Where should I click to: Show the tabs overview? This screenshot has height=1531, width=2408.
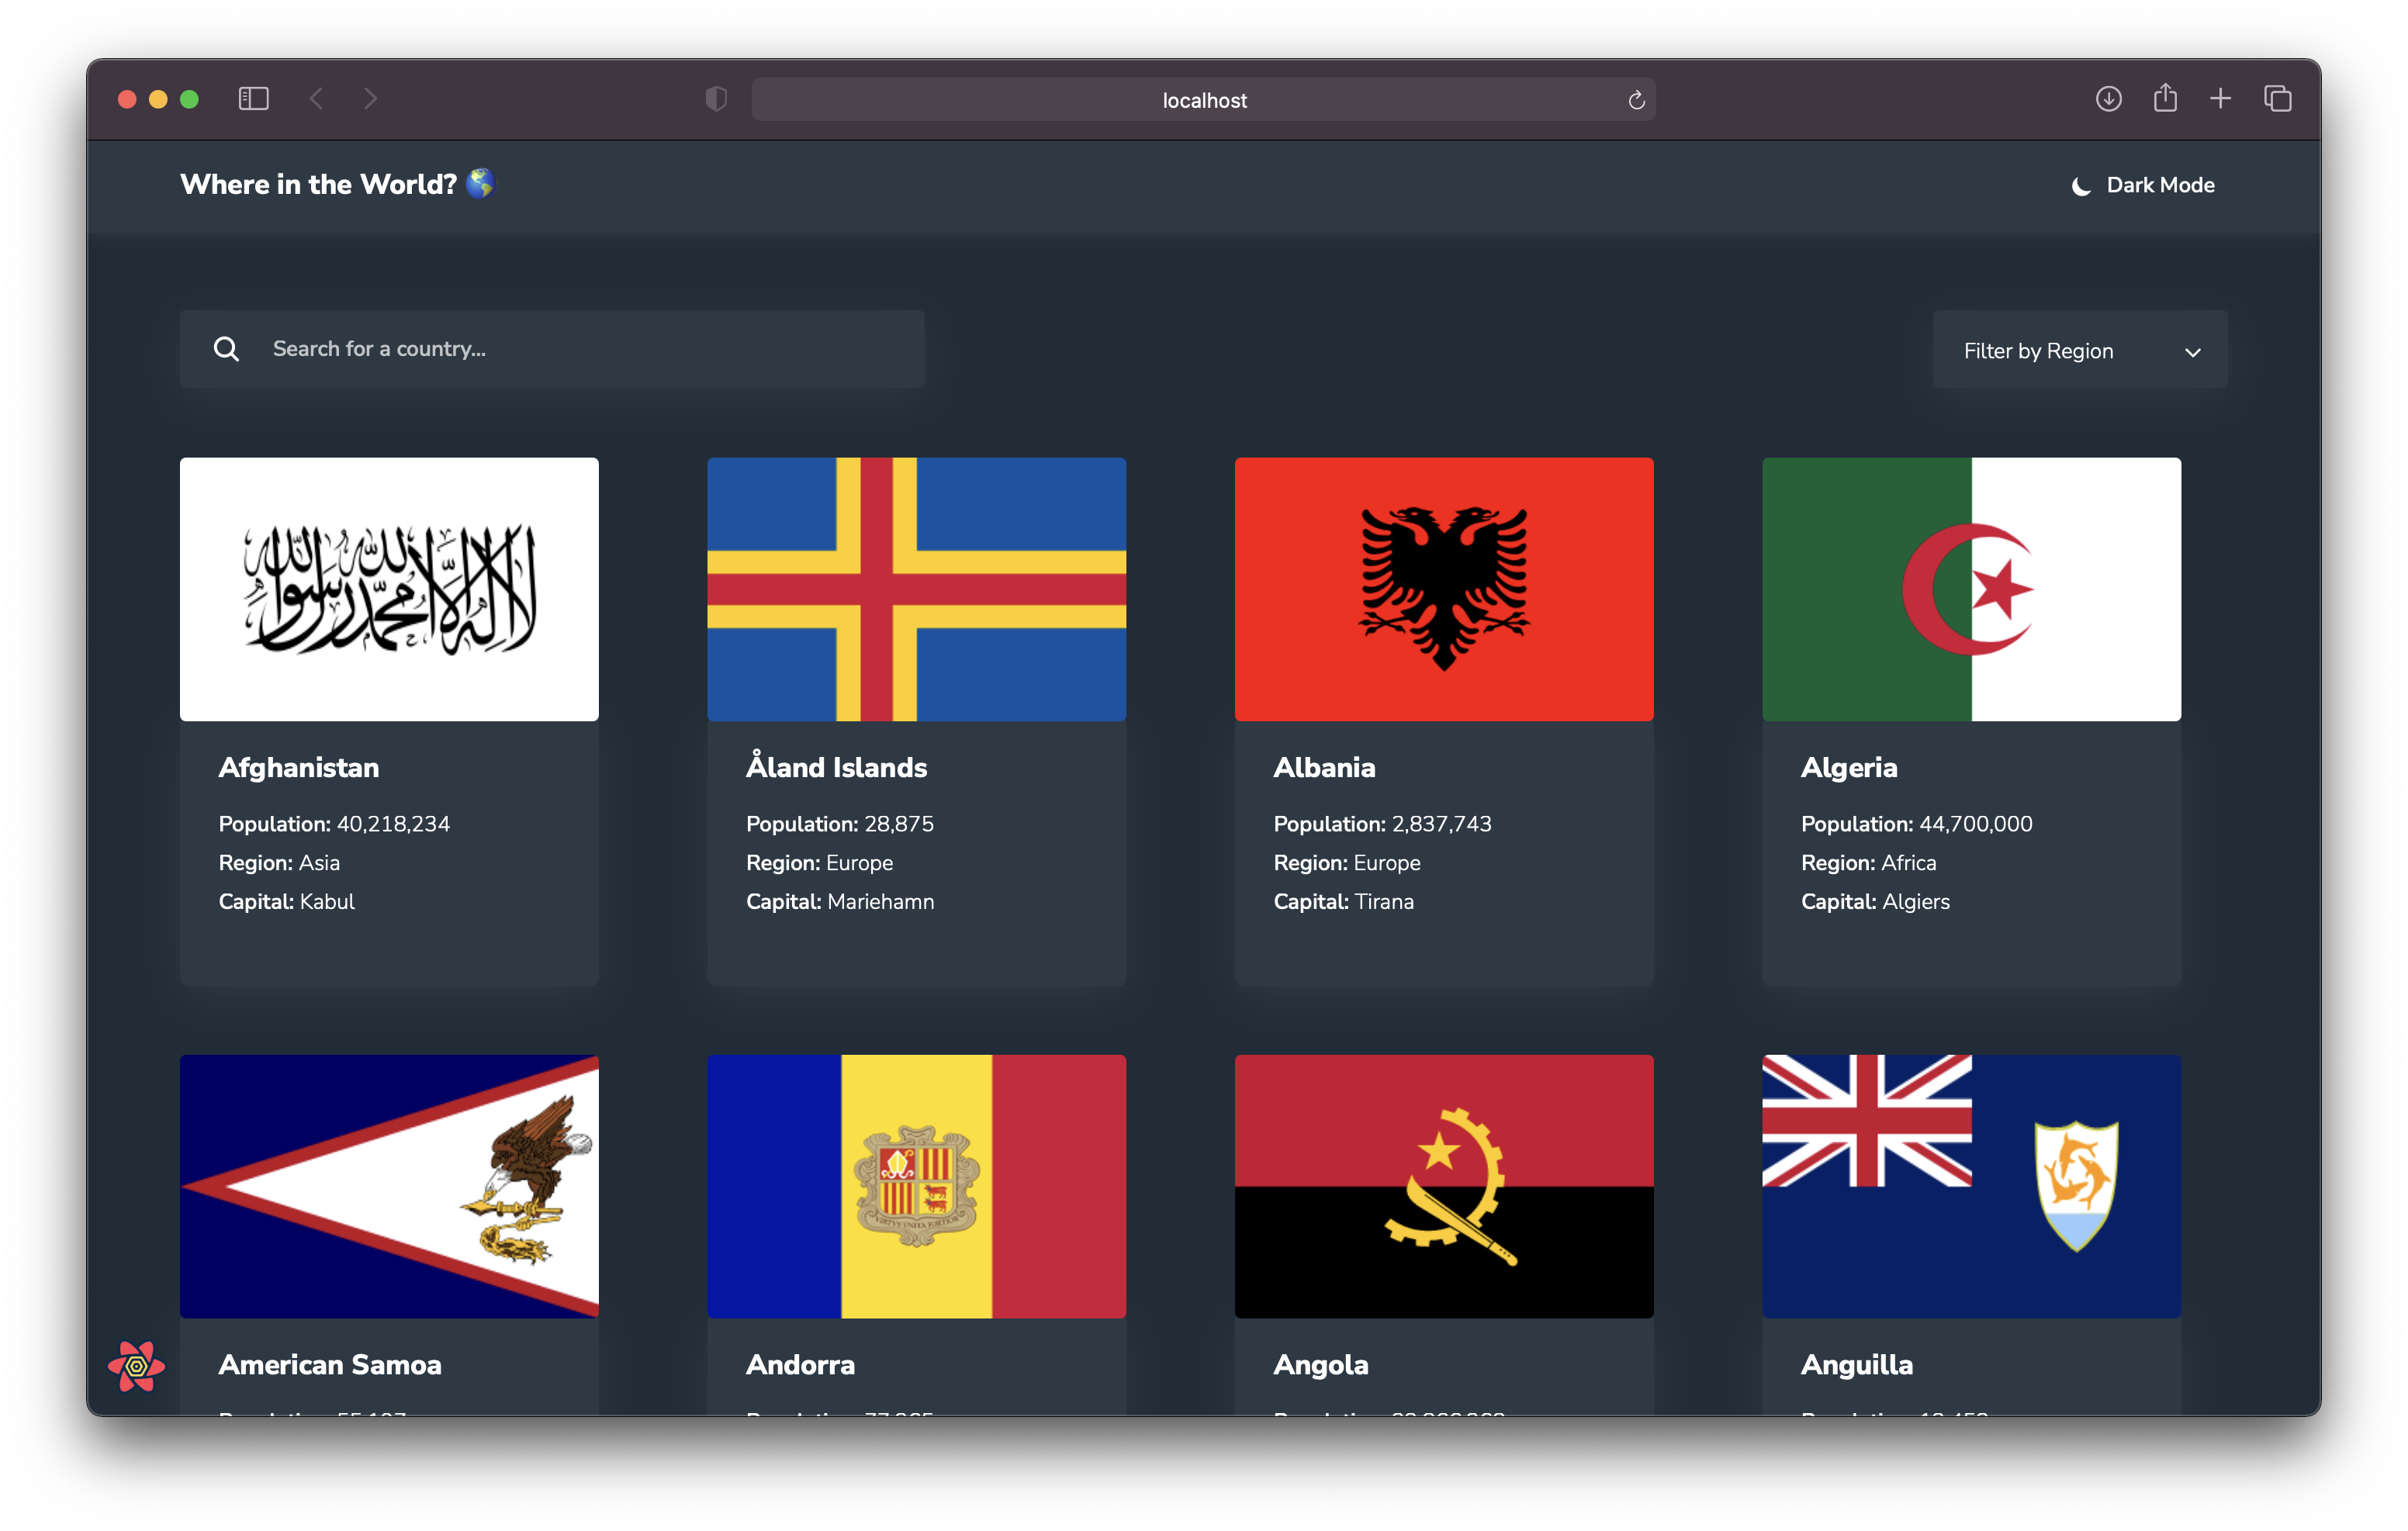pyautogui.click(x=2278, y=99)
